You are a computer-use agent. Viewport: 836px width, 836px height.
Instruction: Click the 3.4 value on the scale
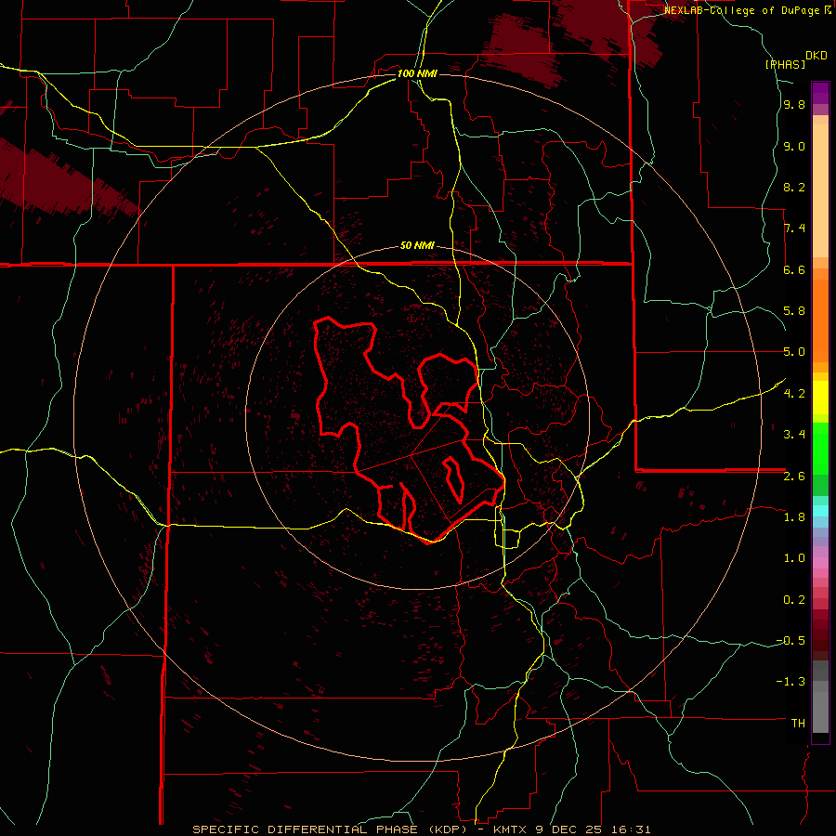tap(794, 435)
